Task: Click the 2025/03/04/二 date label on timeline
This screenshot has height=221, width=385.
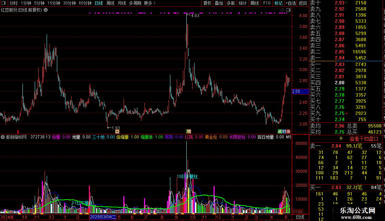Action: tap(103, 217)
